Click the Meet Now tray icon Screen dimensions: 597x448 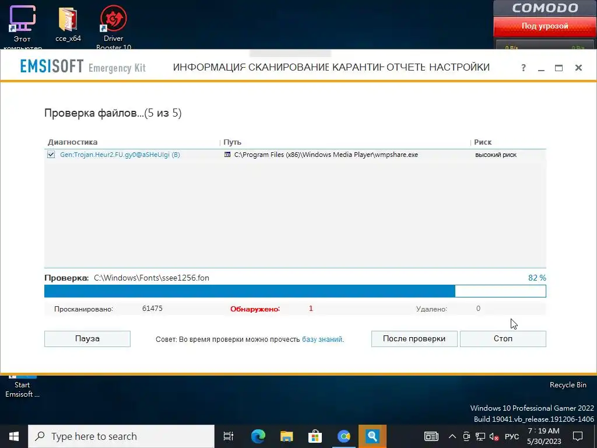[x=466, y=436]
